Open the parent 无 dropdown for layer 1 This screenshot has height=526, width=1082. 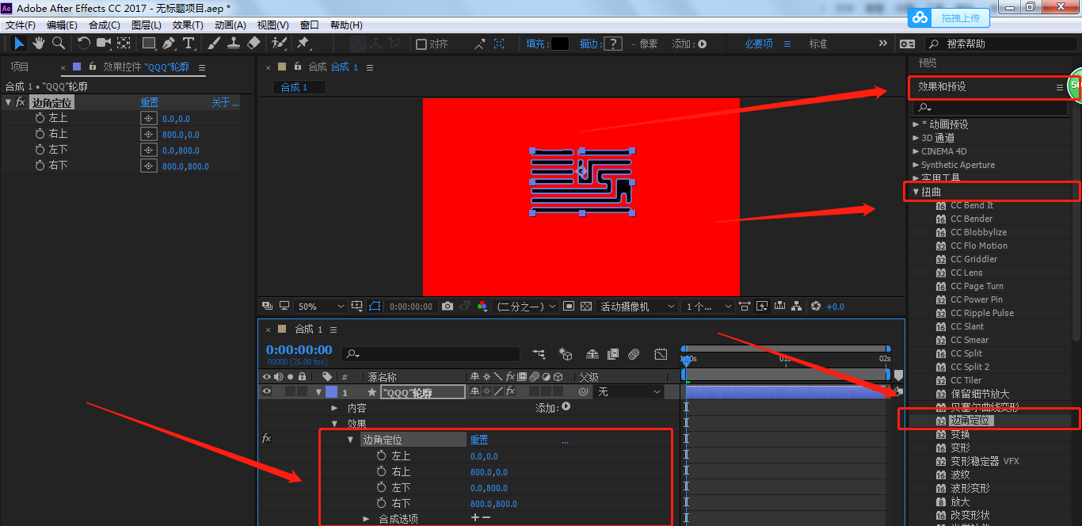pyautogui.click(x=629, y=391)
